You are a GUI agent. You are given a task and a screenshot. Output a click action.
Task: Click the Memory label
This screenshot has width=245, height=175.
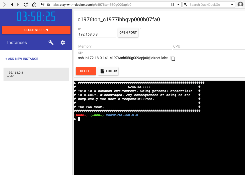coord(85,46)
